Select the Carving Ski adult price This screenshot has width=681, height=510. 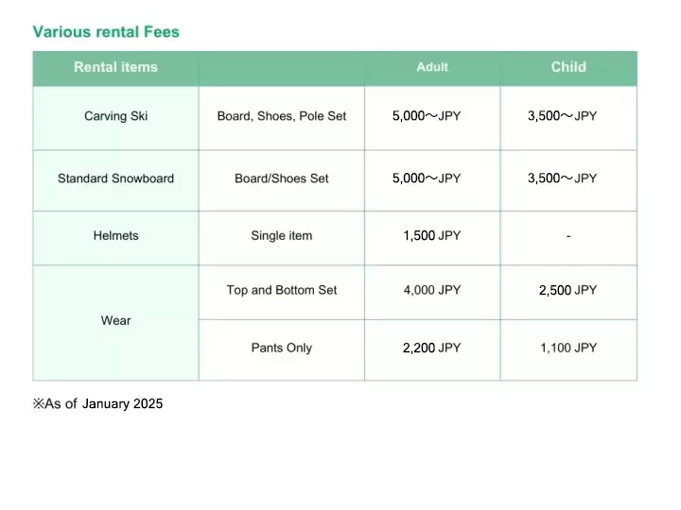(427, 116)
